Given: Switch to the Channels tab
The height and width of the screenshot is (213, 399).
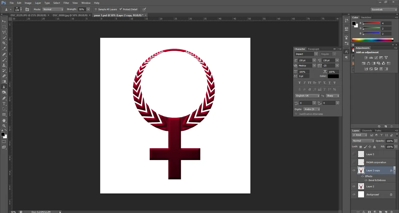Looking at the screenshot, I should click(367, 130).
